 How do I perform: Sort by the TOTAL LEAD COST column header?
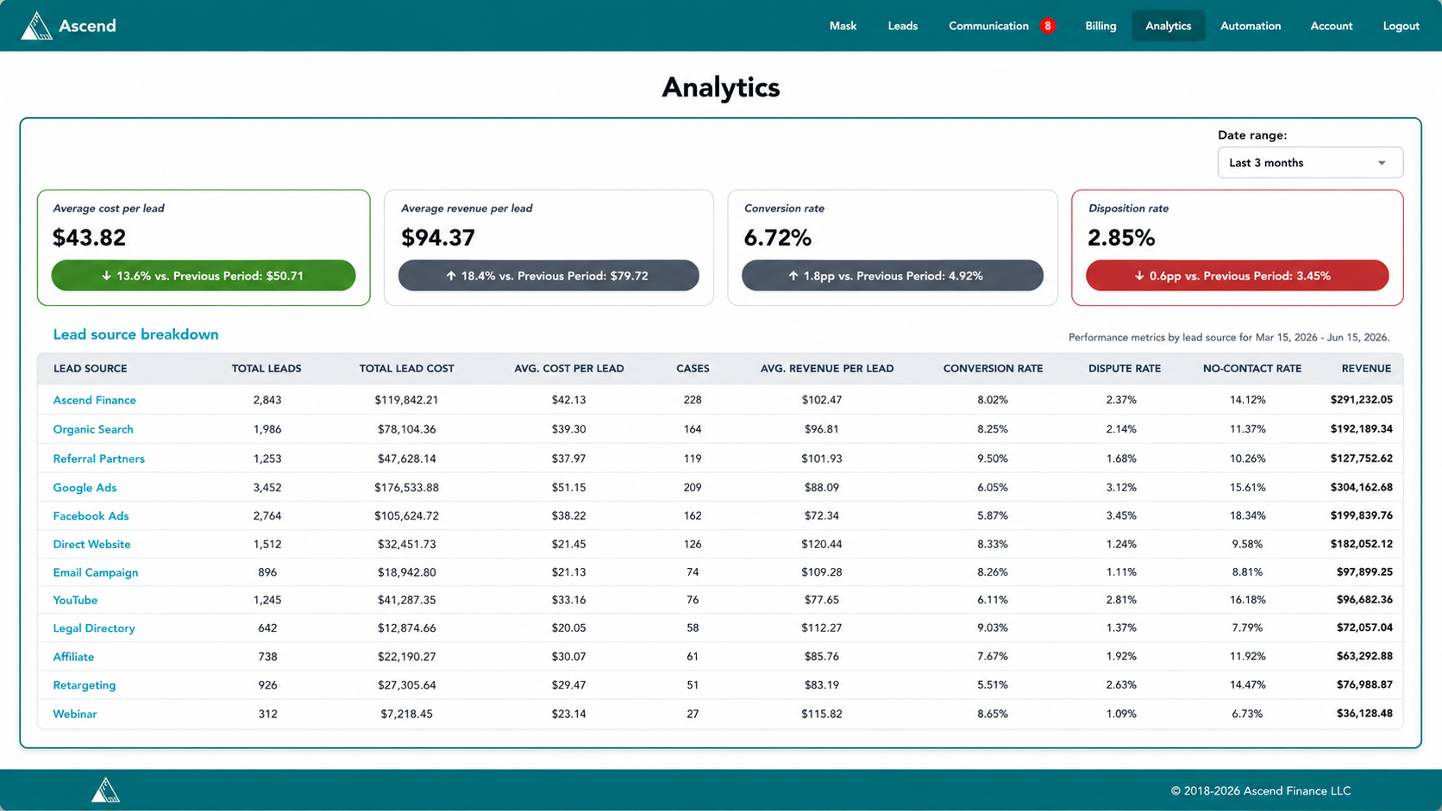406,369
